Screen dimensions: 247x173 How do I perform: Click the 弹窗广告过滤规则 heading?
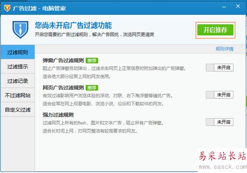point(63,61)
